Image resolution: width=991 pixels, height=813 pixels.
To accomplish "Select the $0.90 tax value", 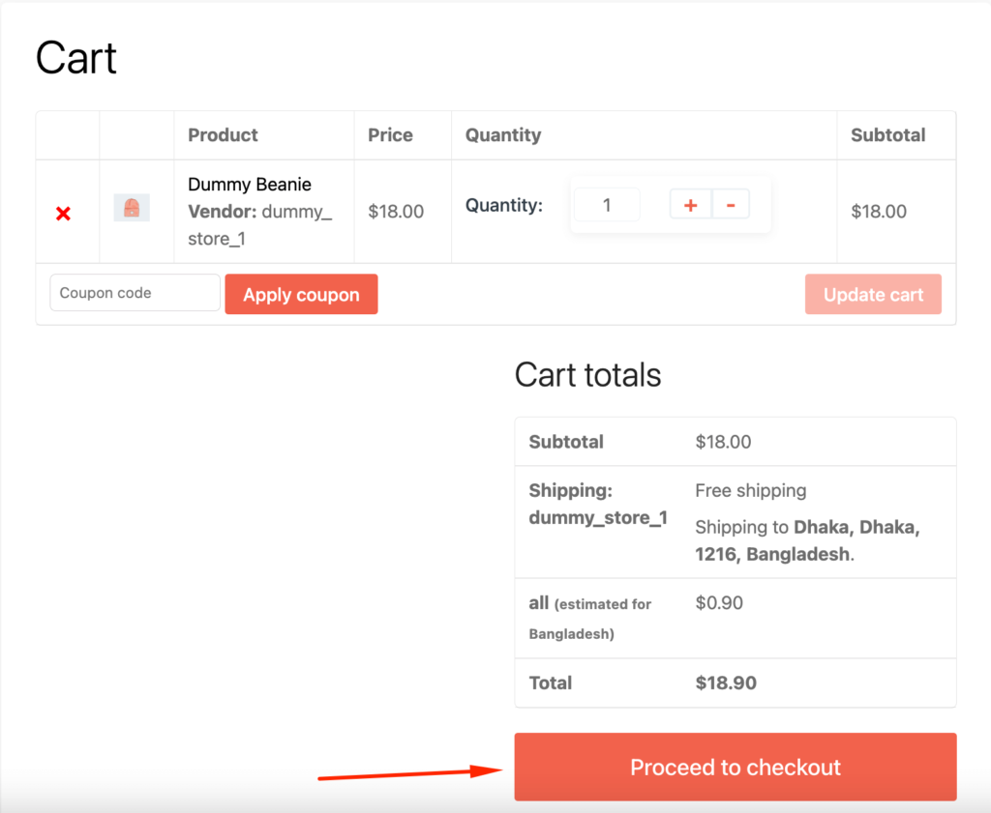I will click(x=719, y=603).
